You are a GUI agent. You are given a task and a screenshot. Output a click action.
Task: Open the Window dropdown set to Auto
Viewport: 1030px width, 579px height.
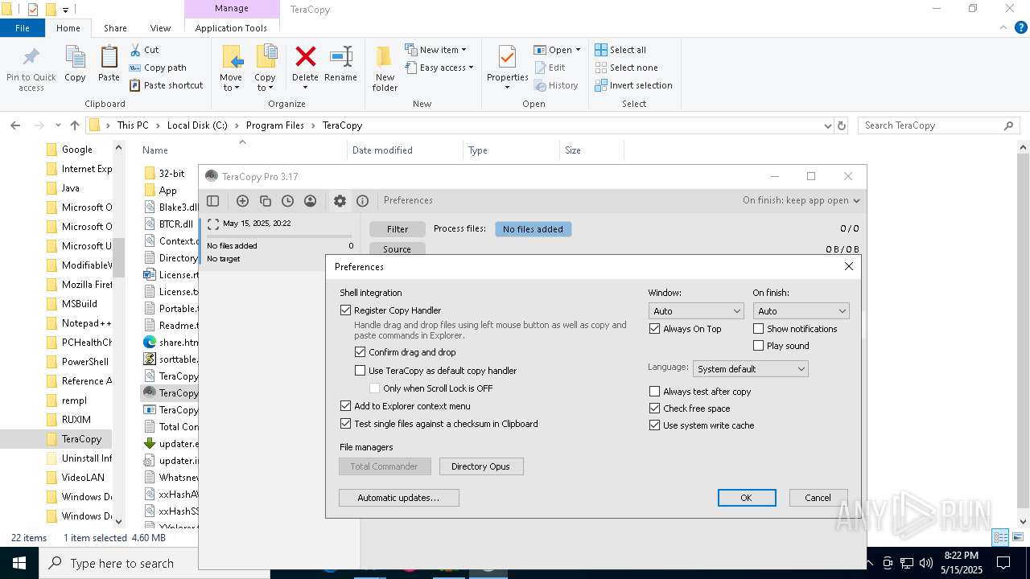point(696,311)
